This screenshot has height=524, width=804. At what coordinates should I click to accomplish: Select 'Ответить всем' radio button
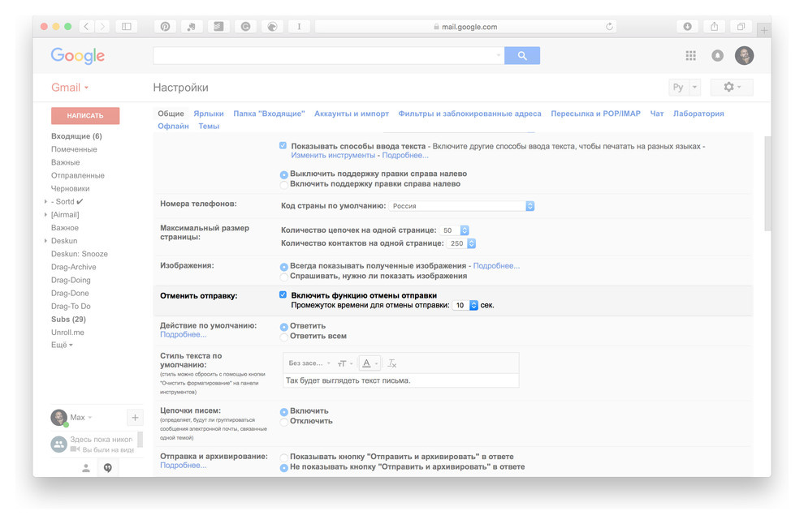[283, 337]
